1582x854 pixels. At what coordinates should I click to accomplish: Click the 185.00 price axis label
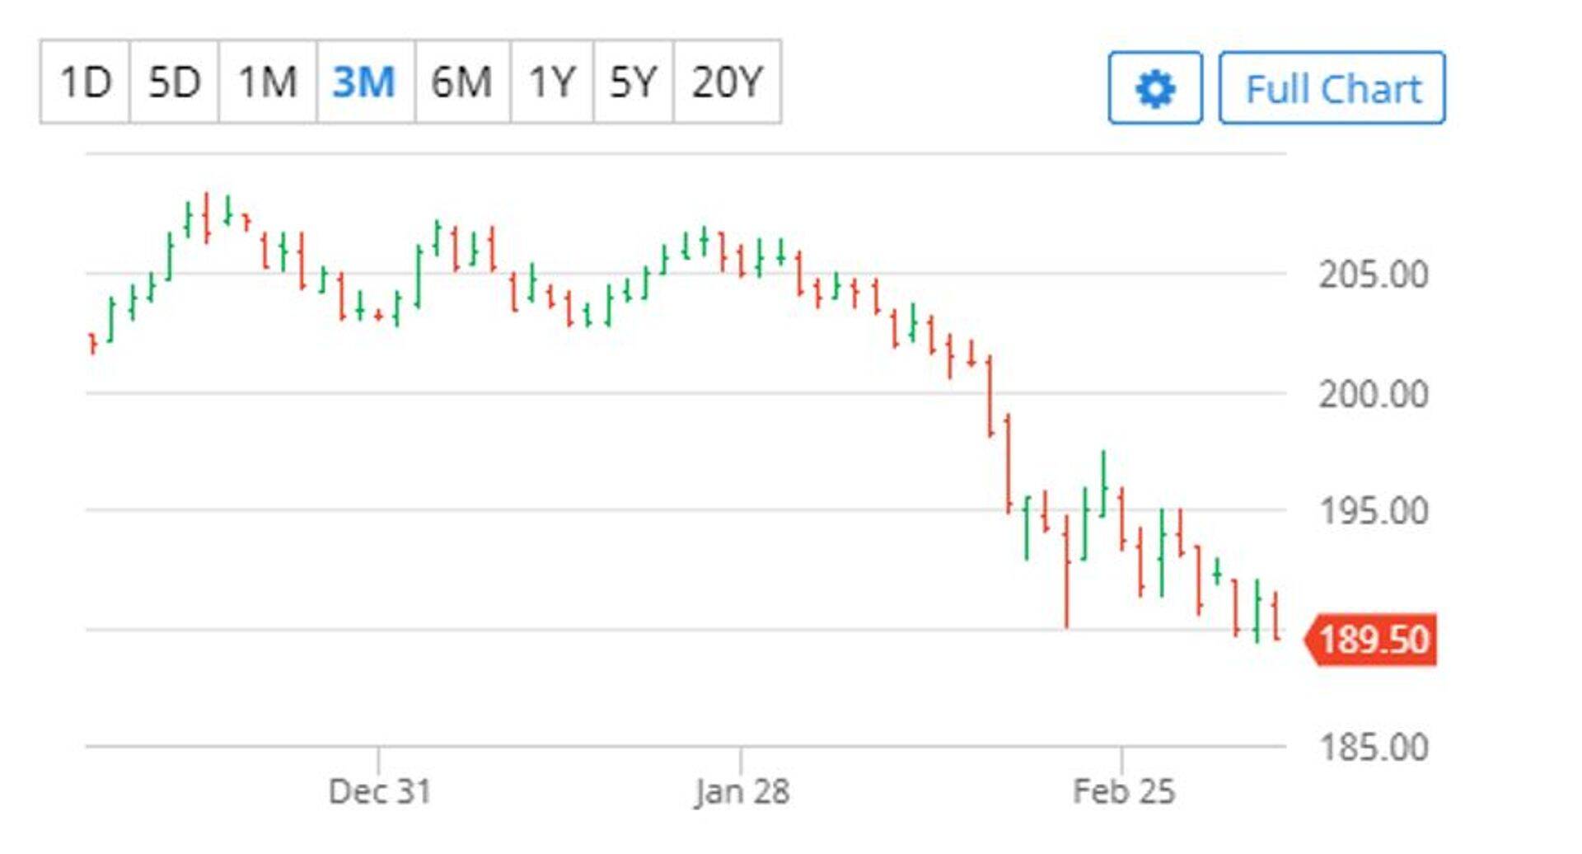tap(1373, 748)
